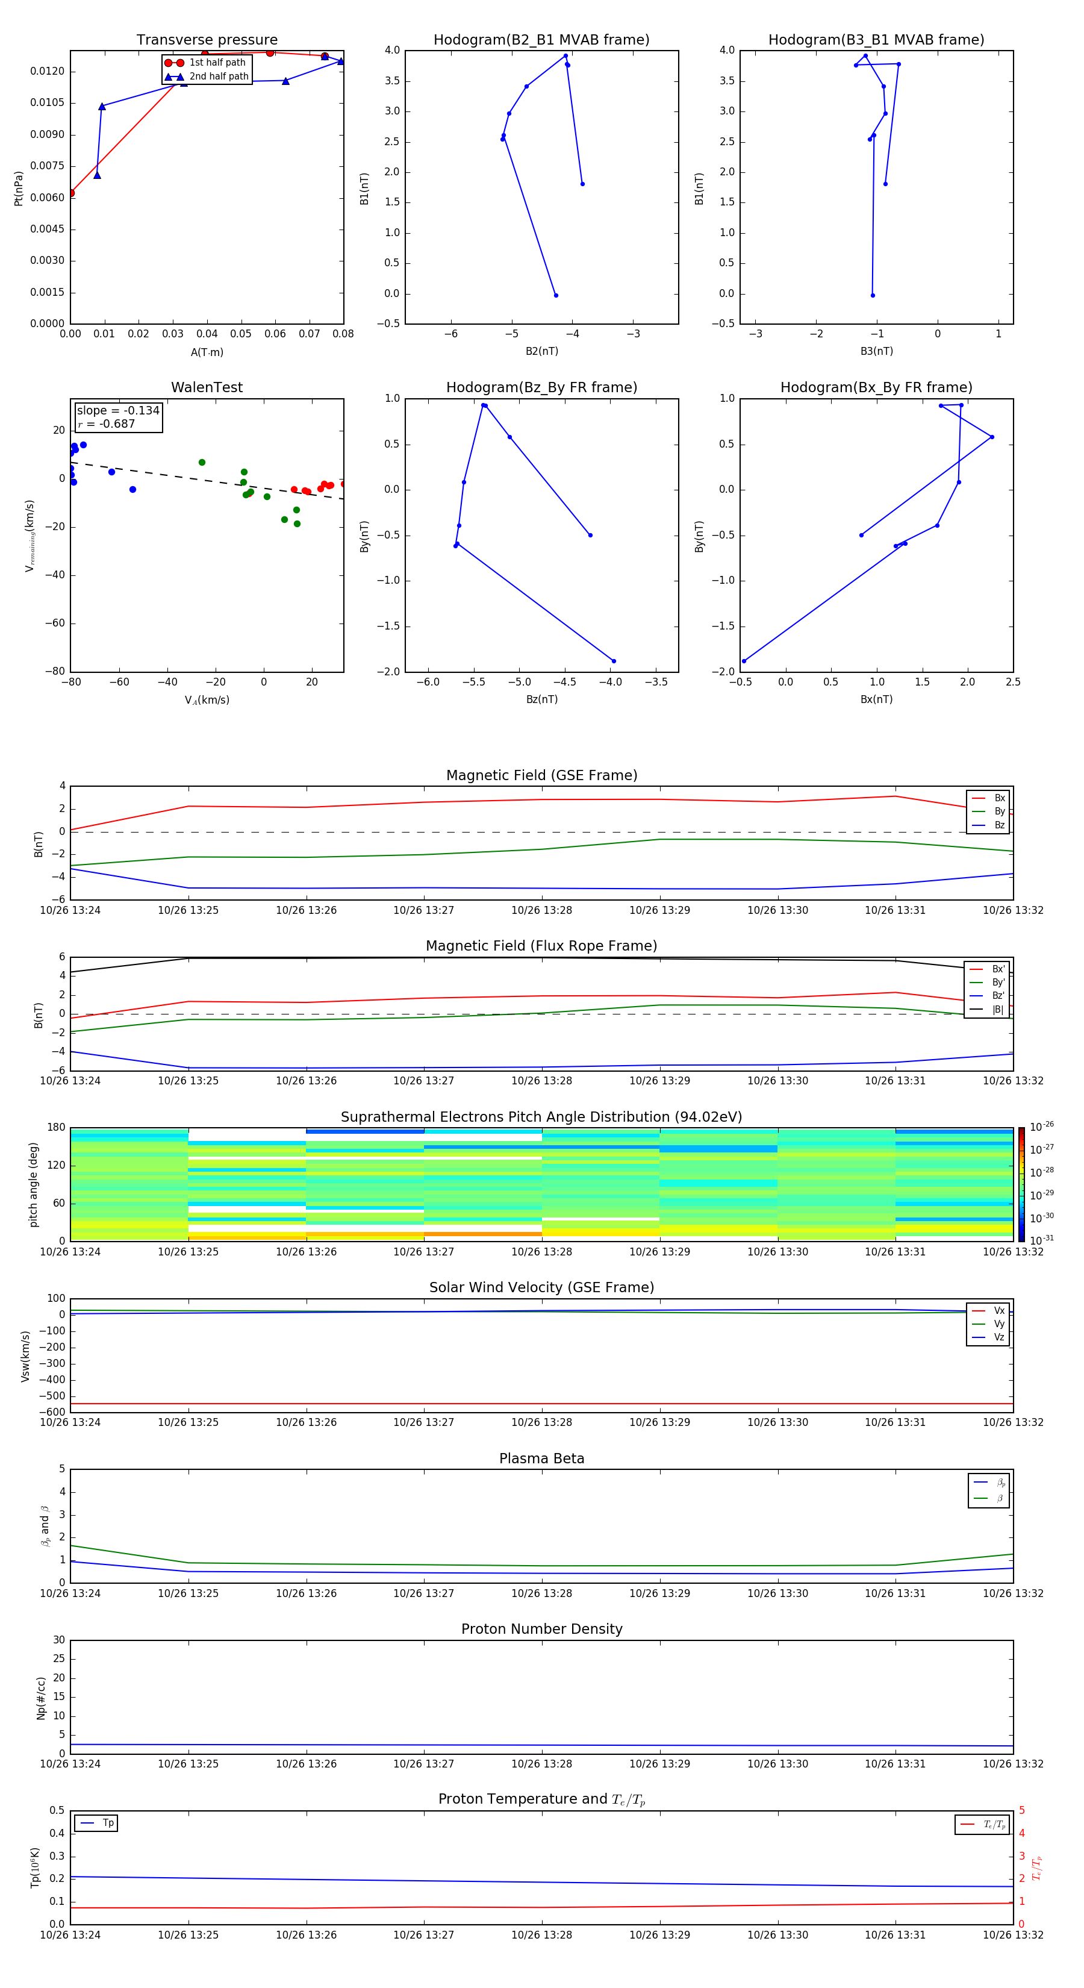1084x1988 pixels.
Task: Click the "Transverse pressure" plot title
Action: pos(207,40)
